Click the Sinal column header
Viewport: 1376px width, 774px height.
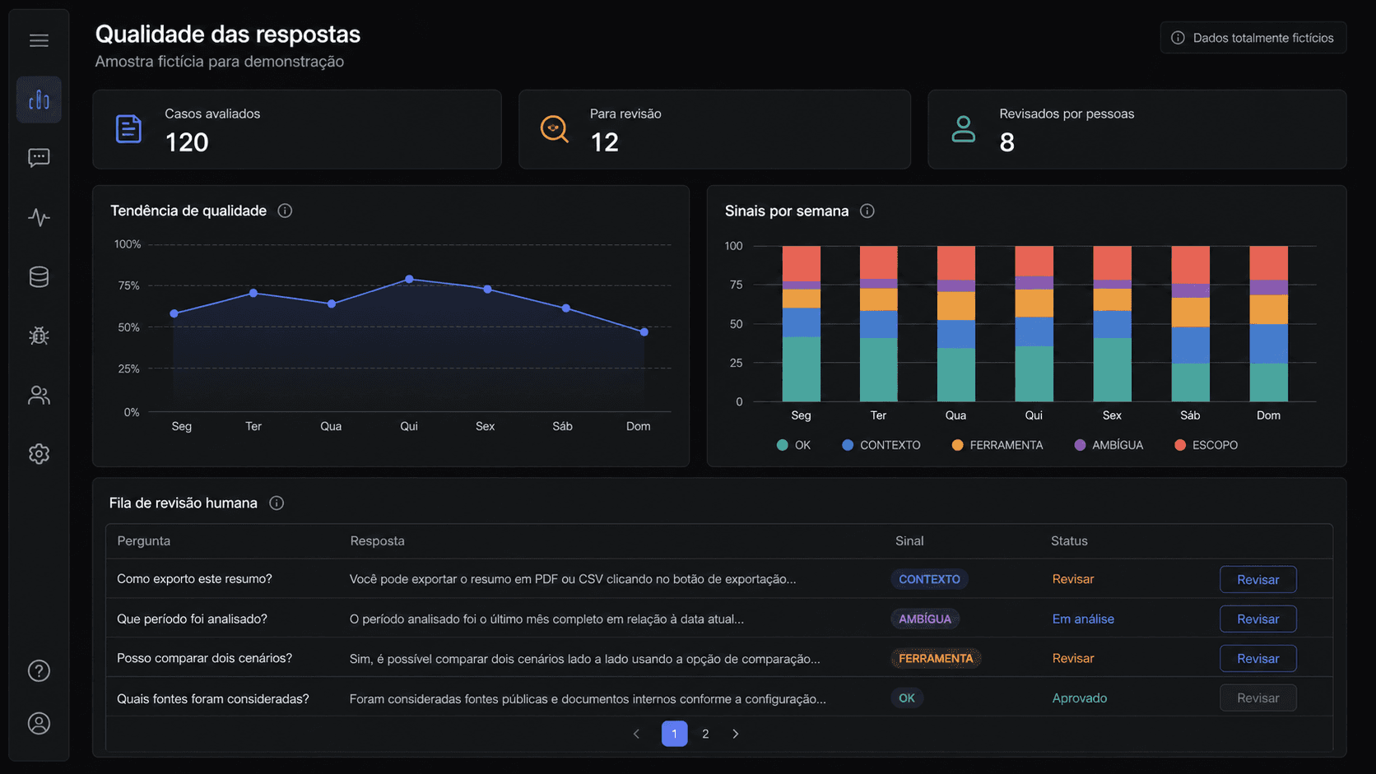click(x=909, y=540)
